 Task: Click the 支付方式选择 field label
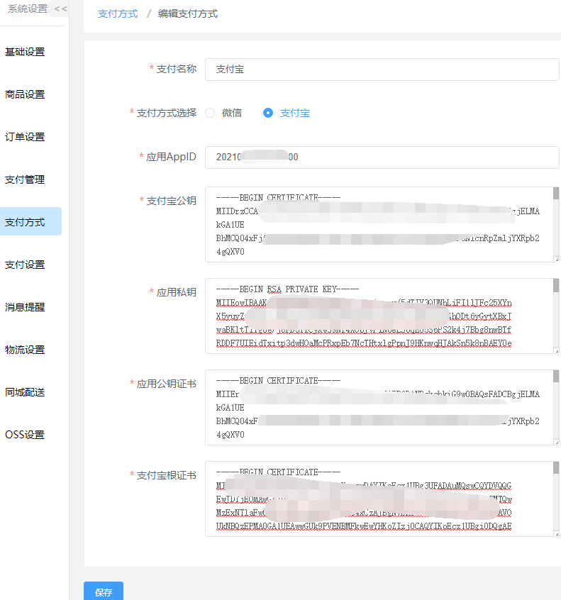pos(167,113)
